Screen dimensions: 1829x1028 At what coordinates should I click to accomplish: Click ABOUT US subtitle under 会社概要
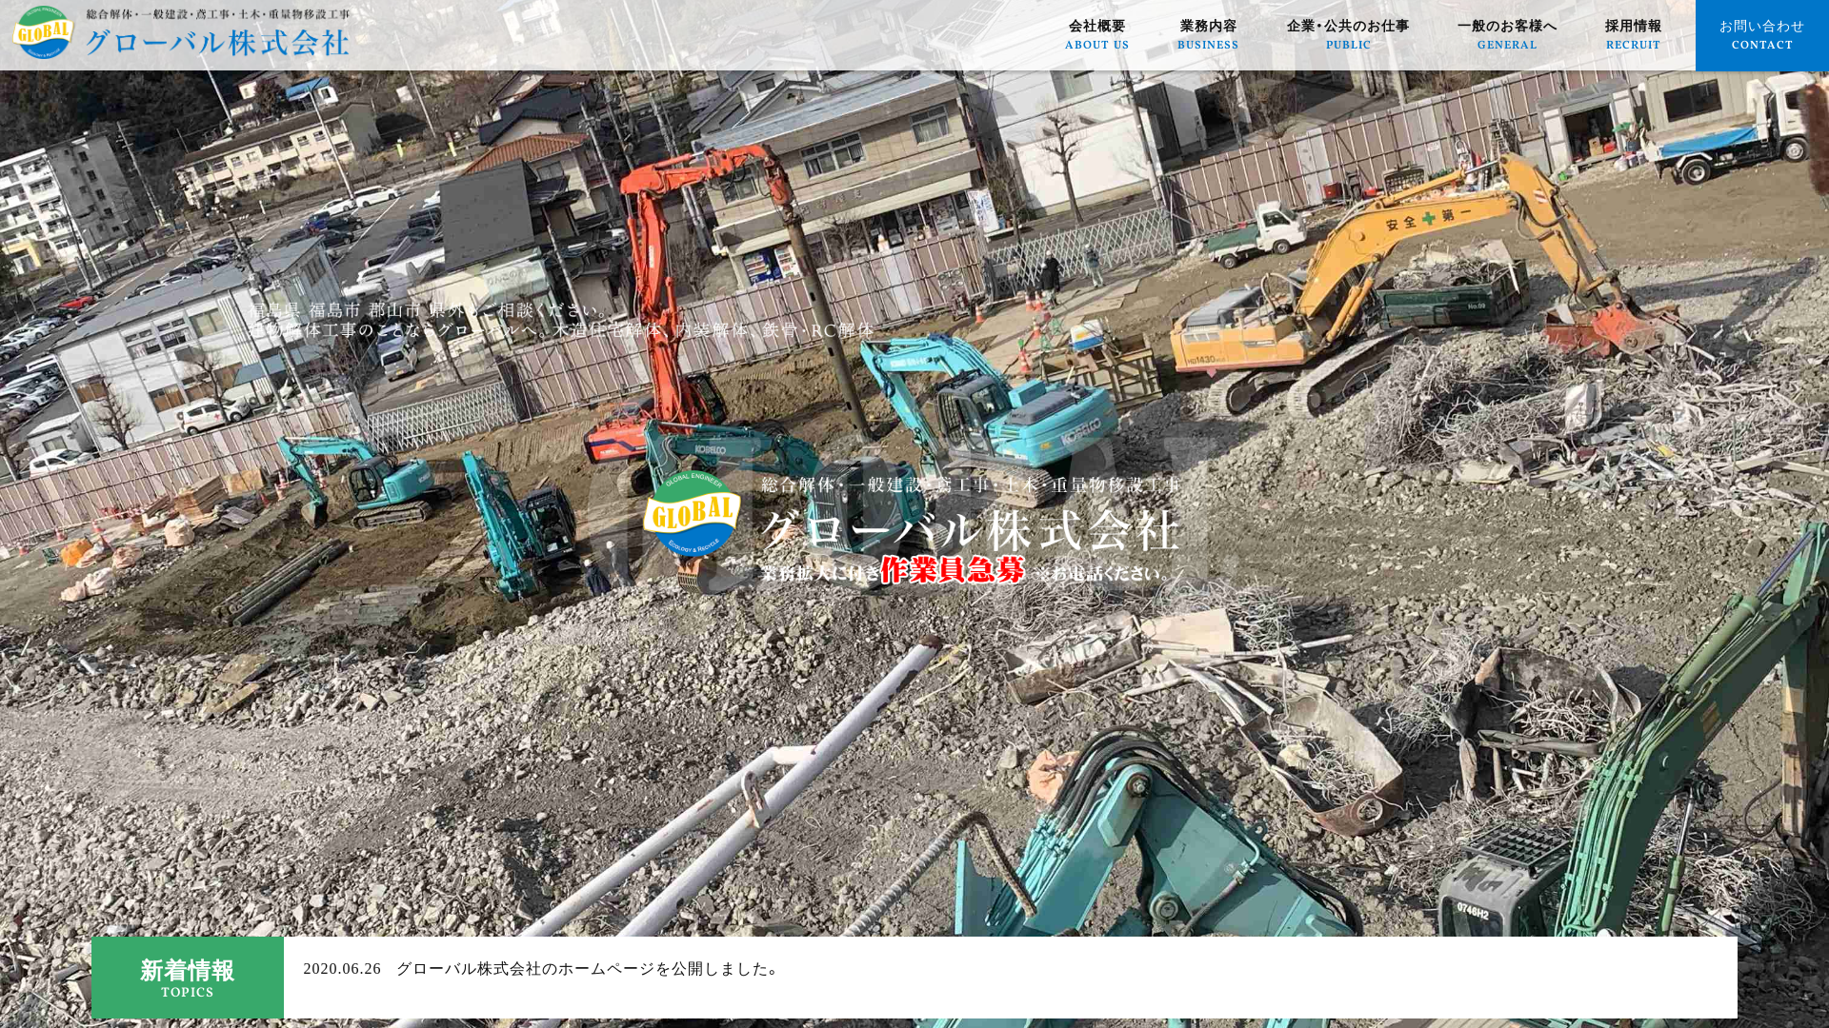click(1096, 45)
